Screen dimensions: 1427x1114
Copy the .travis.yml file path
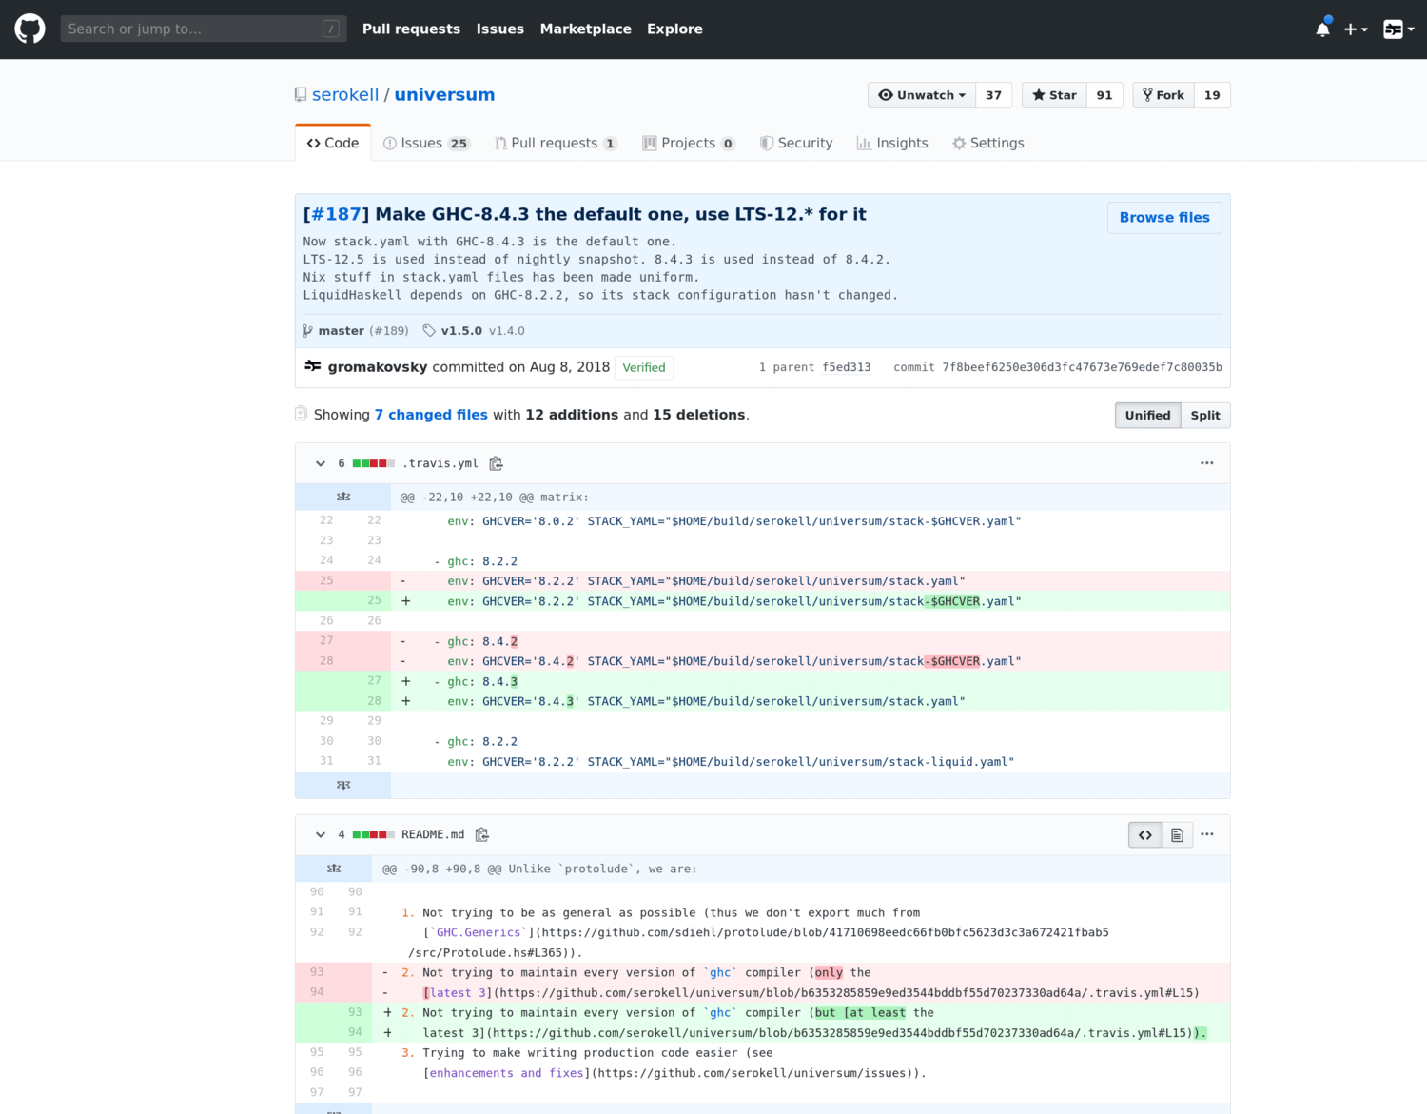pyautogui.click(x=496, y=463)
